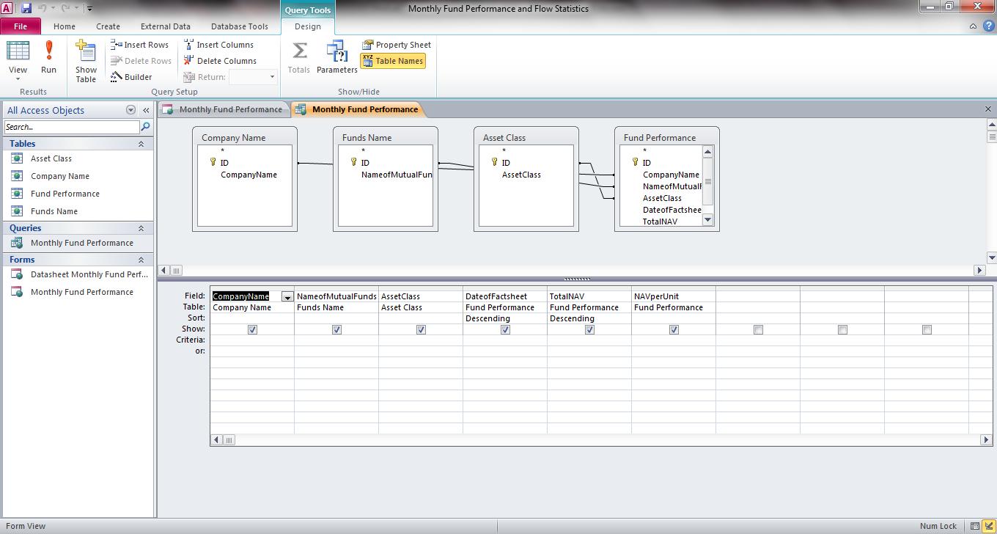The width and height of the screenshot is (997, 534).
Task: Open All Access Objects dropdown menu
Action: pyautogui.click(x=130, y=110)
